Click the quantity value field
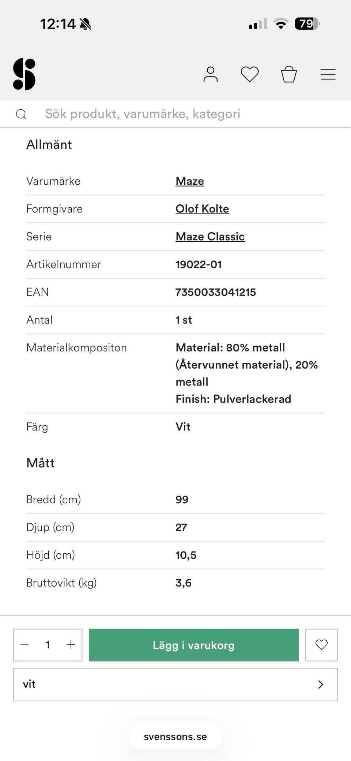 click(48, 645)
